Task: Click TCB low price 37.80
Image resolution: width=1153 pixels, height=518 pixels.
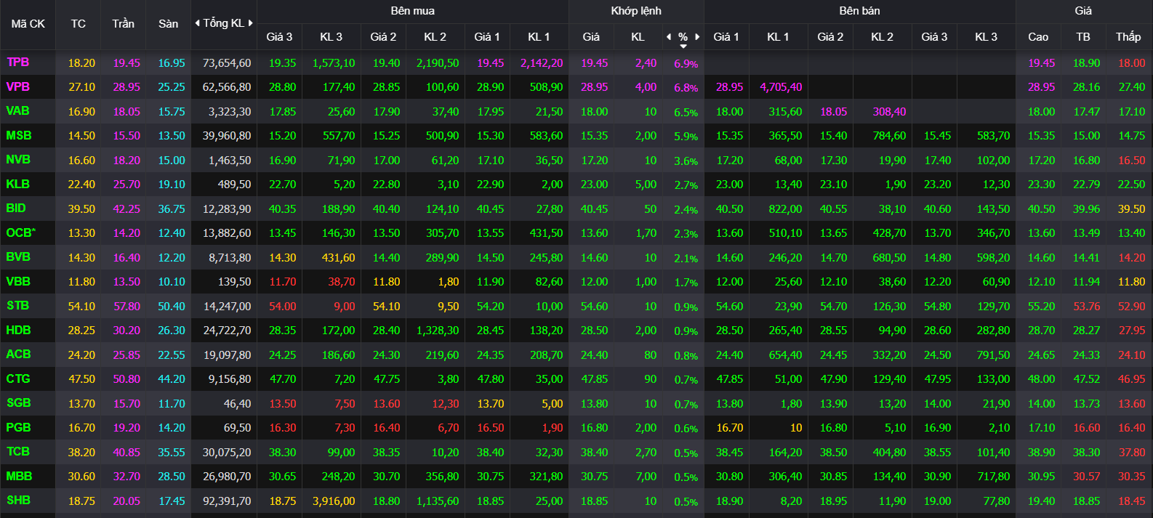Action: click(1131, 453)
